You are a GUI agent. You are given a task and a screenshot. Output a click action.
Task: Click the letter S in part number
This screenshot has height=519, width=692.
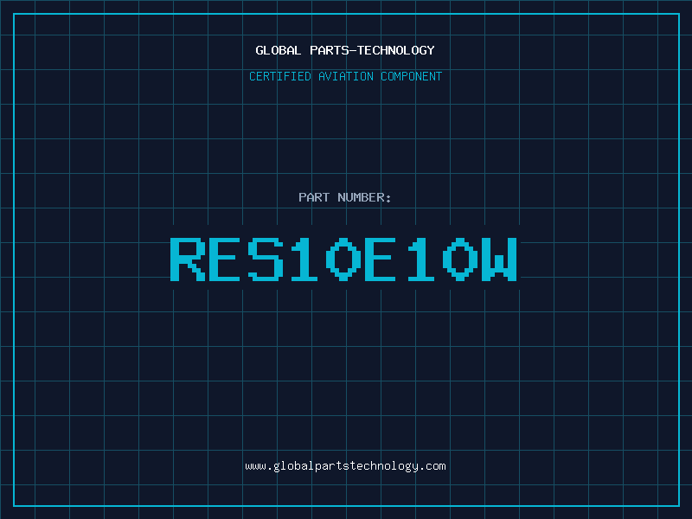[266, 259]
